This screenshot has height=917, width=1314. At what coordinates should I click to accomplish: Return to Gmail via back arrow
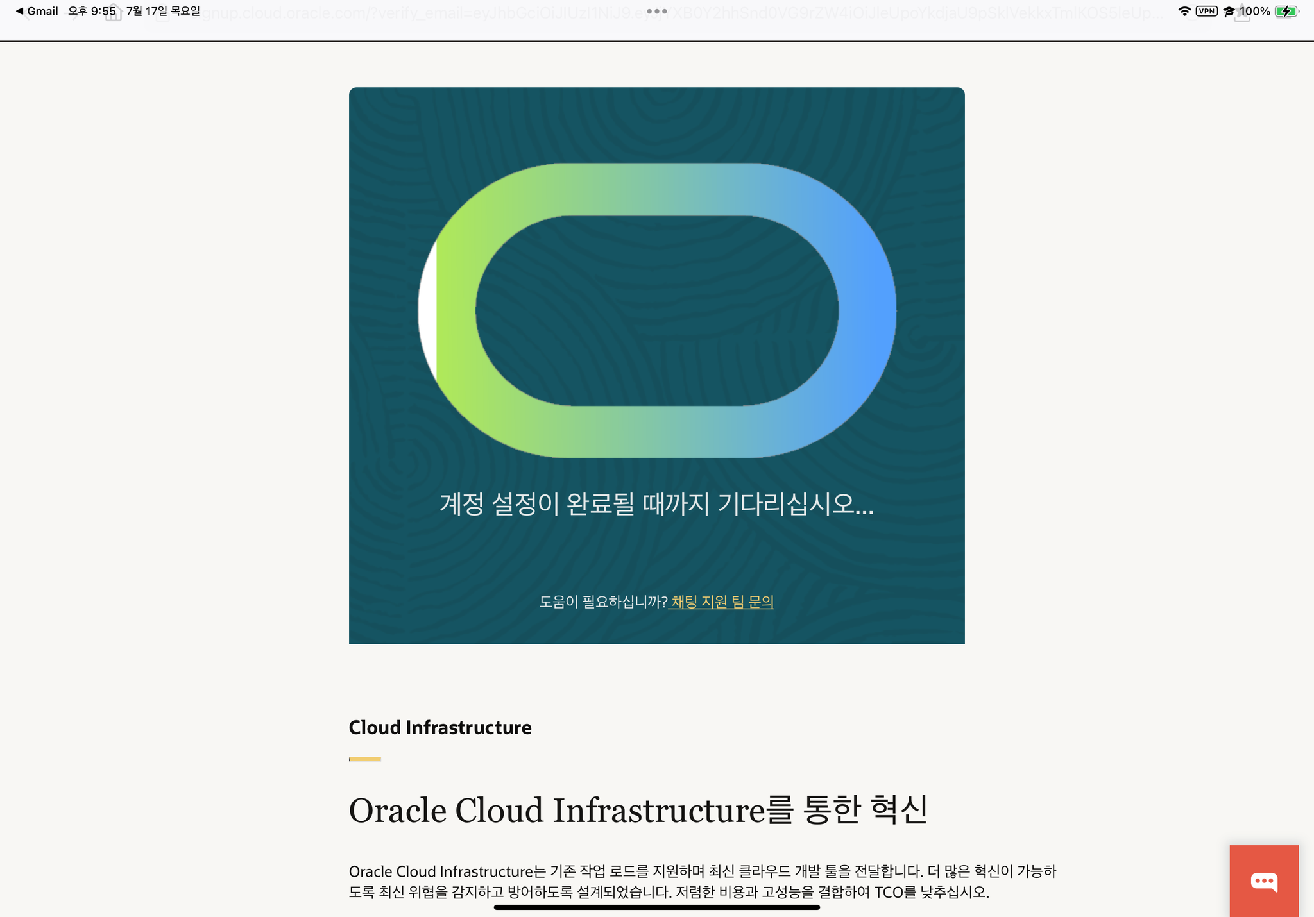[37, 11]
